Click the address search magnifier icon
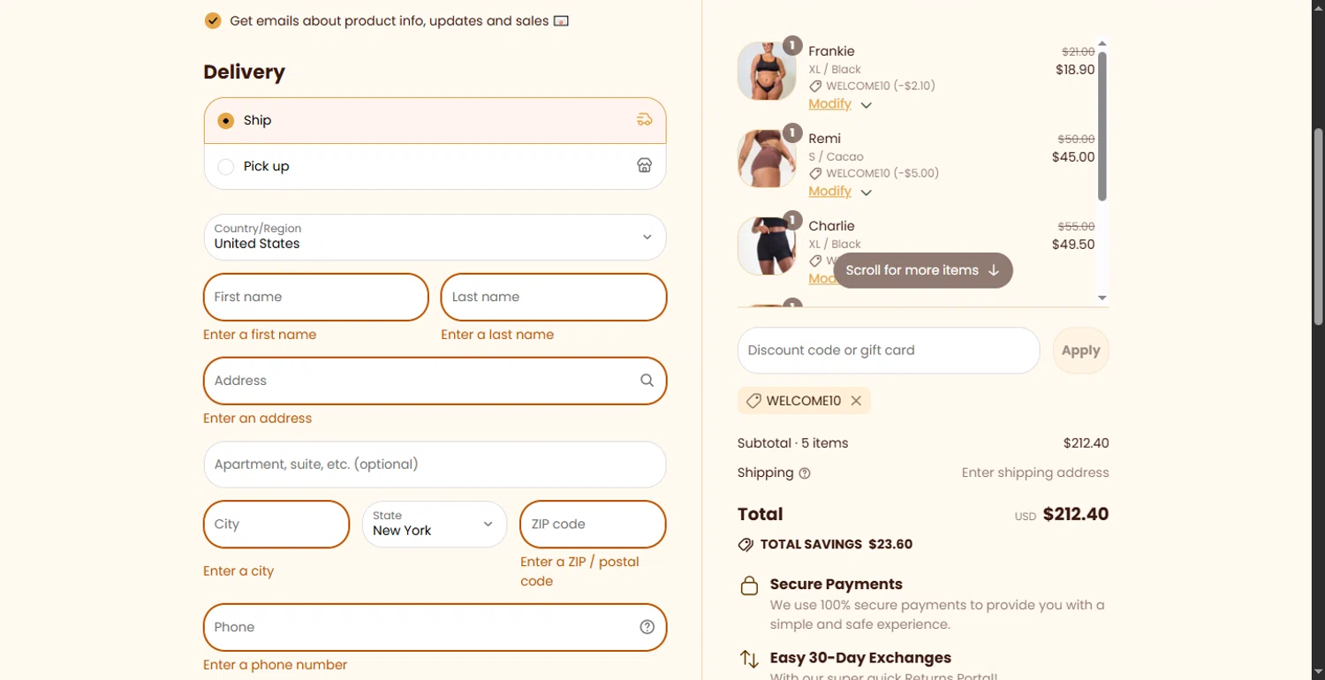Image resolution: width=1325 pixels, height=680 pixels. [x=647, y=381]
